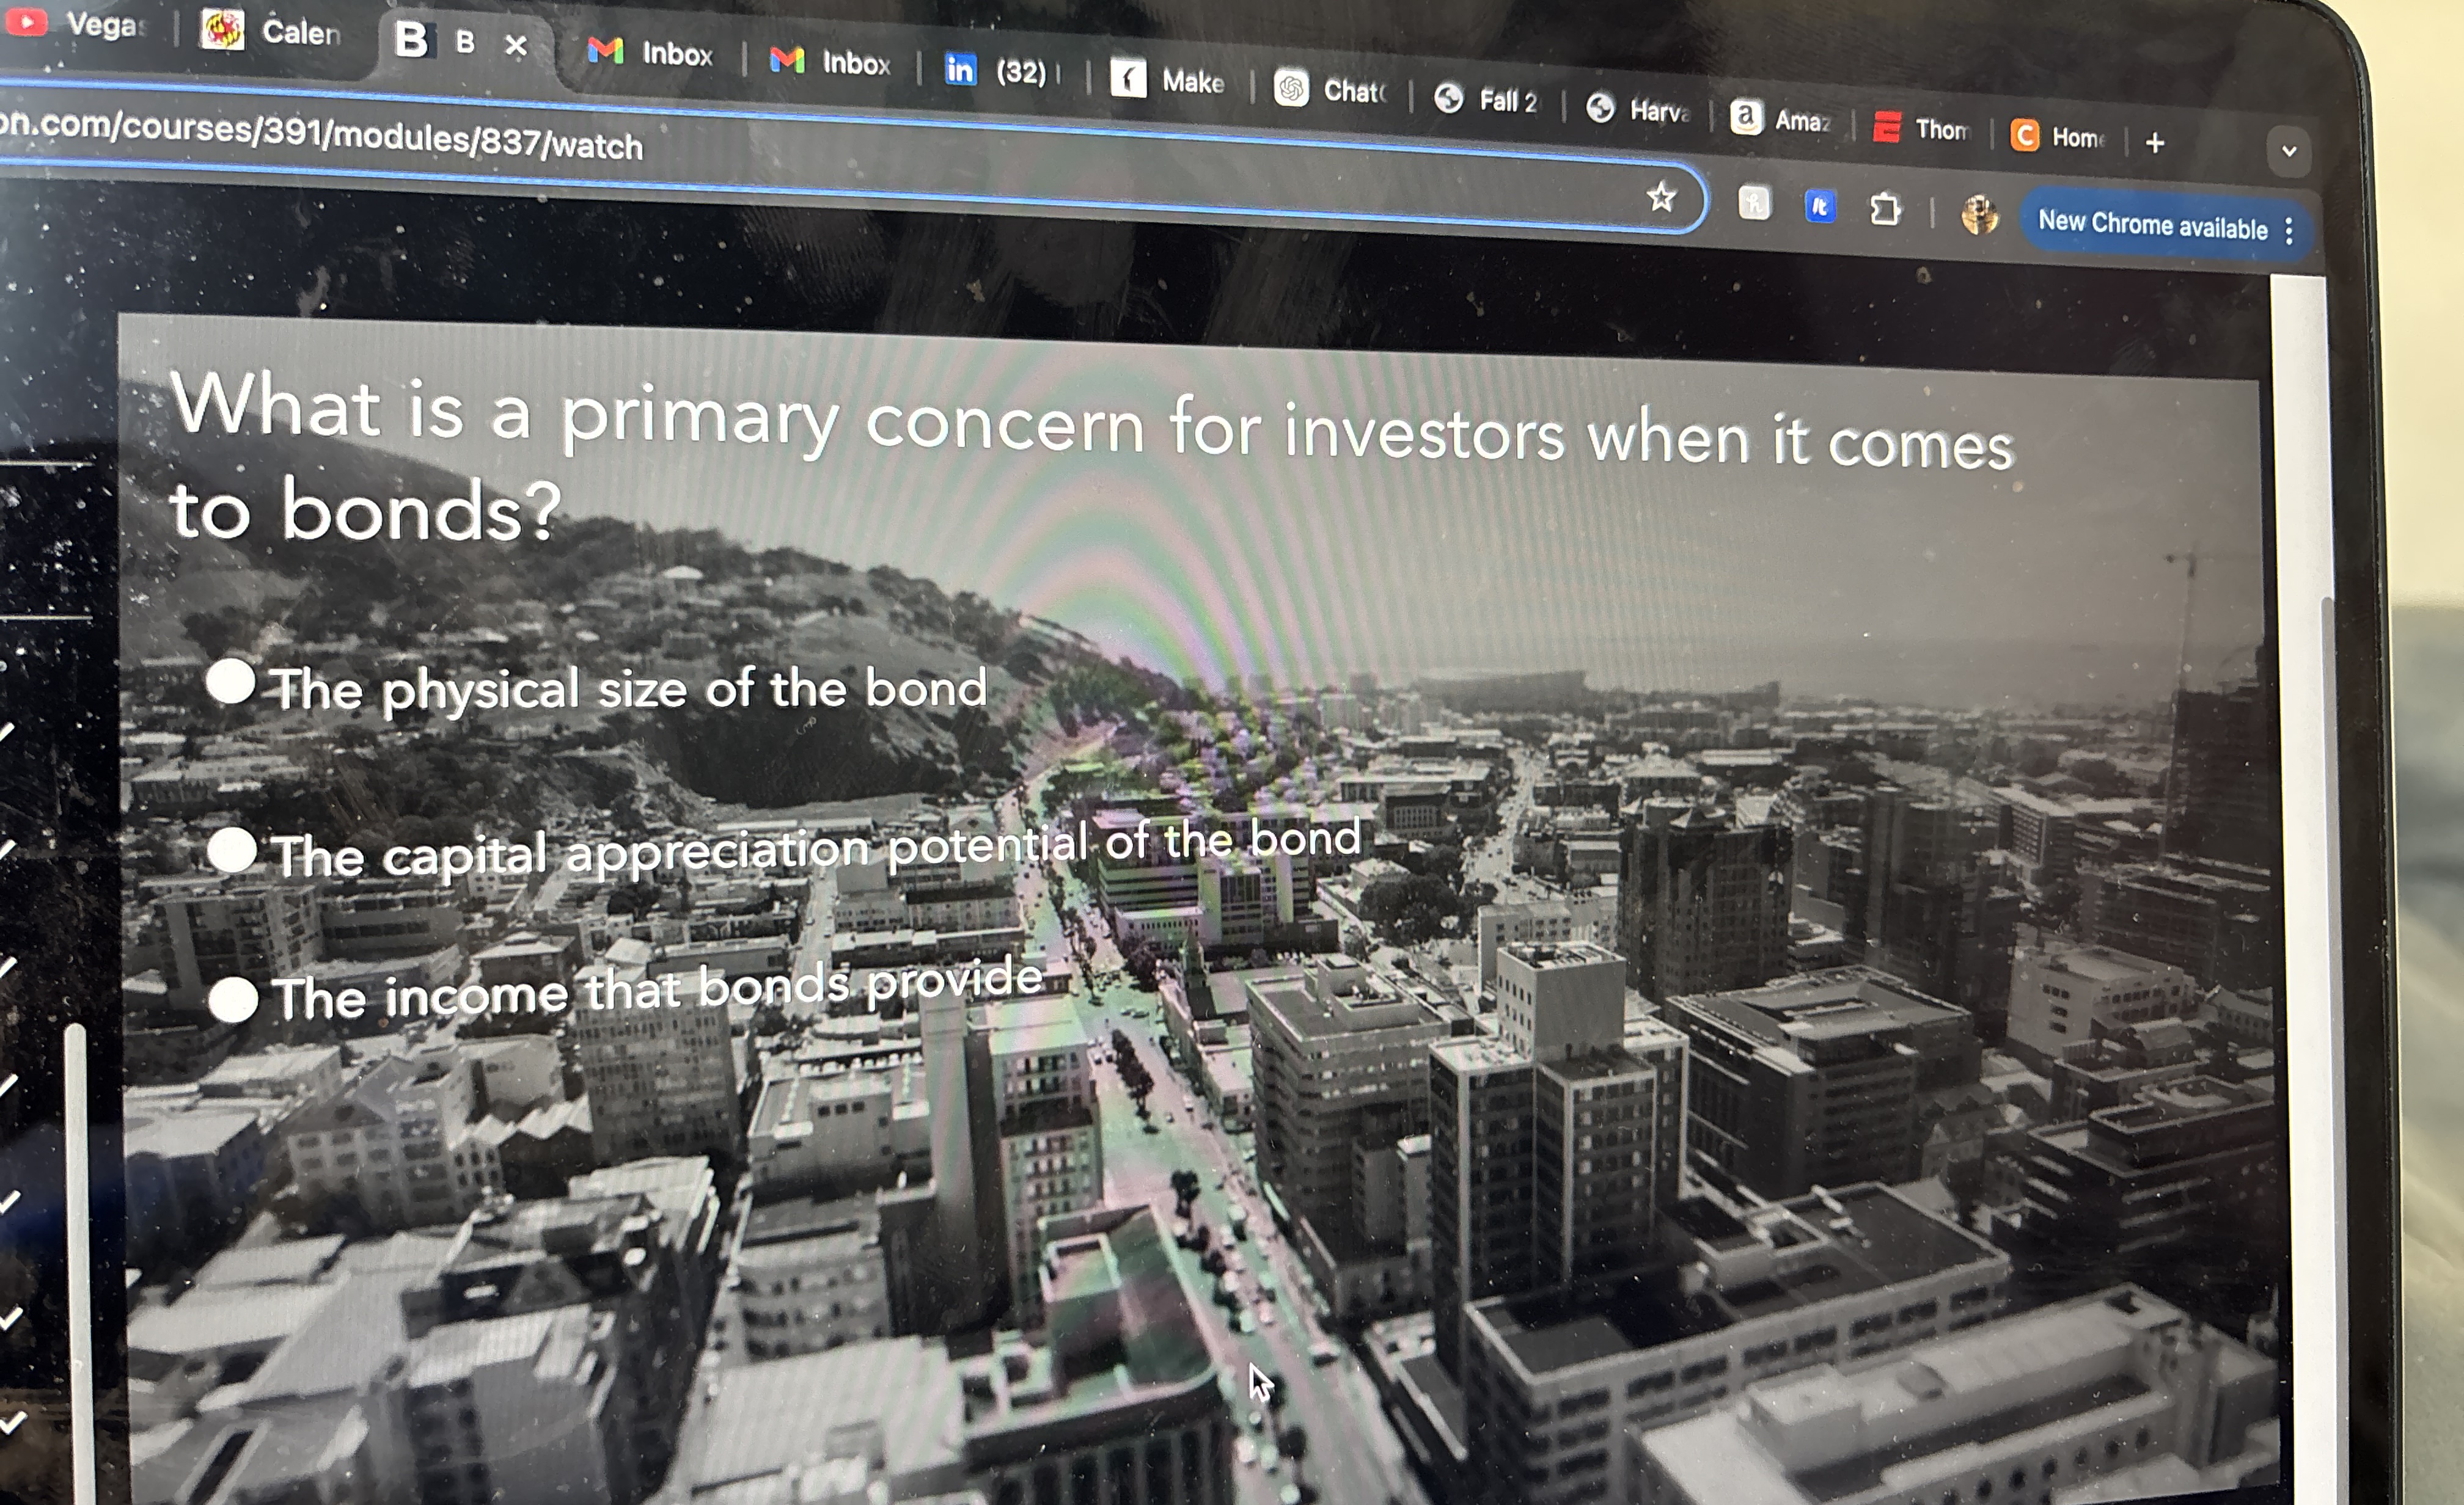
Task: Switch to the 'Home' tab
Action: [x=2058, y=136]
